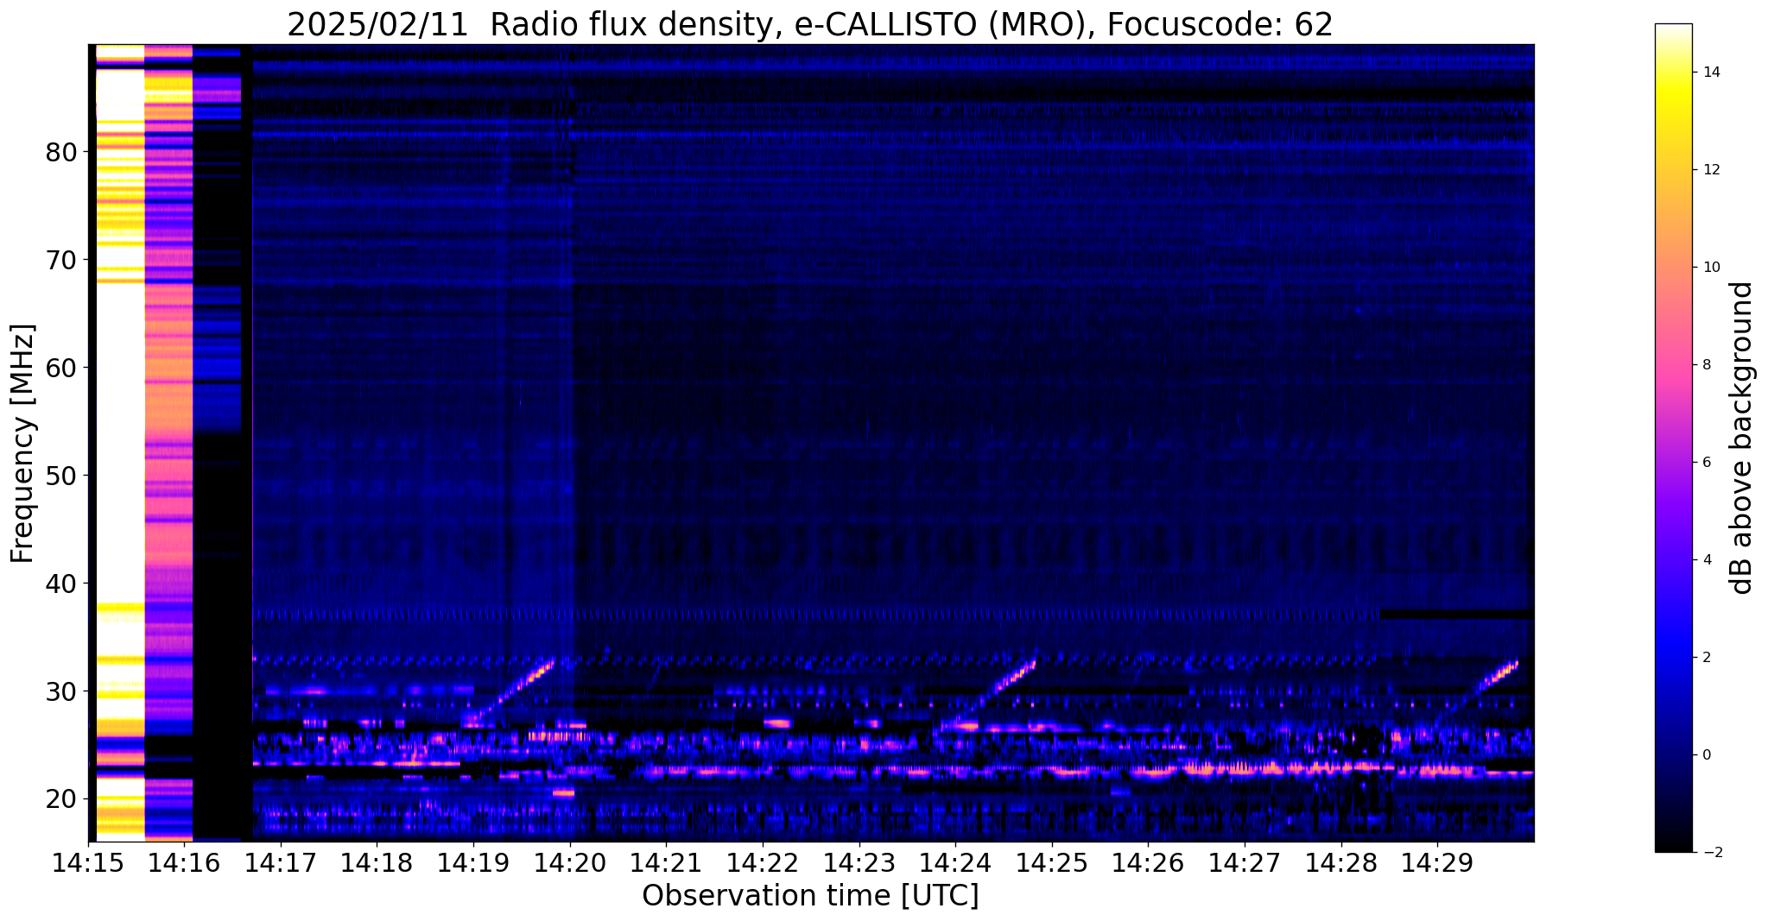Click the 20 MHz frequency tick label
Screen dimensions: 1768x921
click(x=61, y=799)
